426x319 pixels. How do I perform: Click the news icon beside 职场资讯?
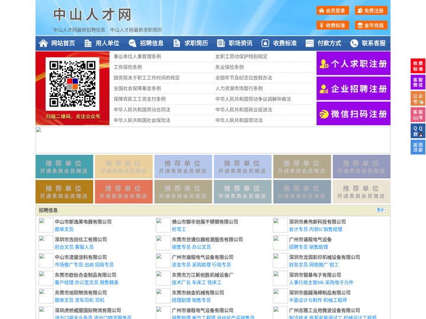tap(221, 43)
